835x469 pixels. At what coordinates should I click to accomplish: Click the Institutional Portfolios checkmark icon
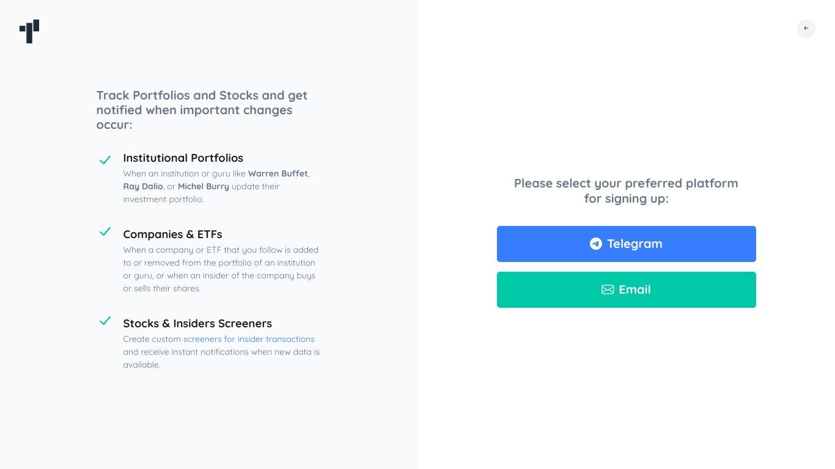(105, 160)
